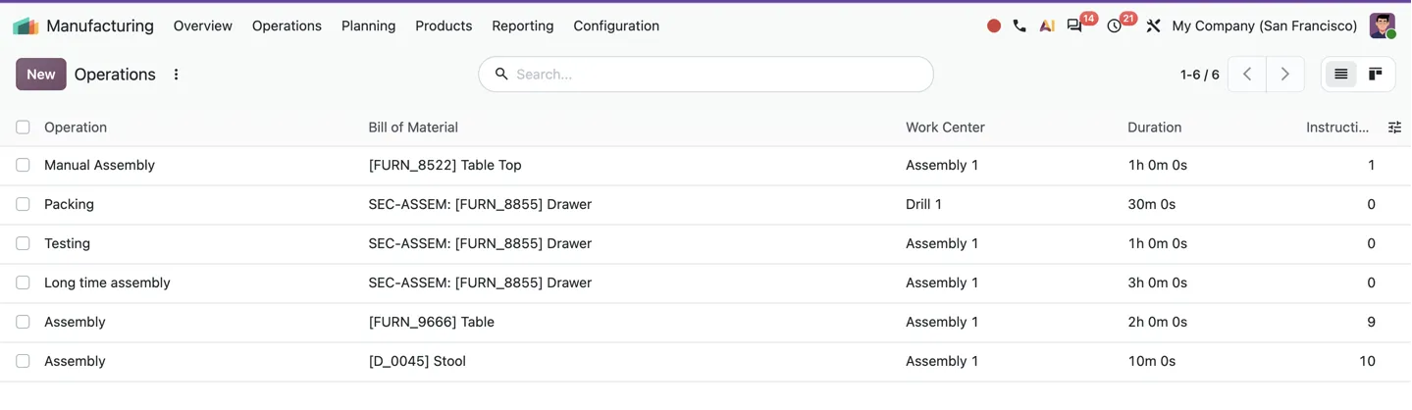Image resolution: width=1412 pixels, height=410 pixels.
Task: Sort by Work Center column header
Action: click(x=945, y=128)
